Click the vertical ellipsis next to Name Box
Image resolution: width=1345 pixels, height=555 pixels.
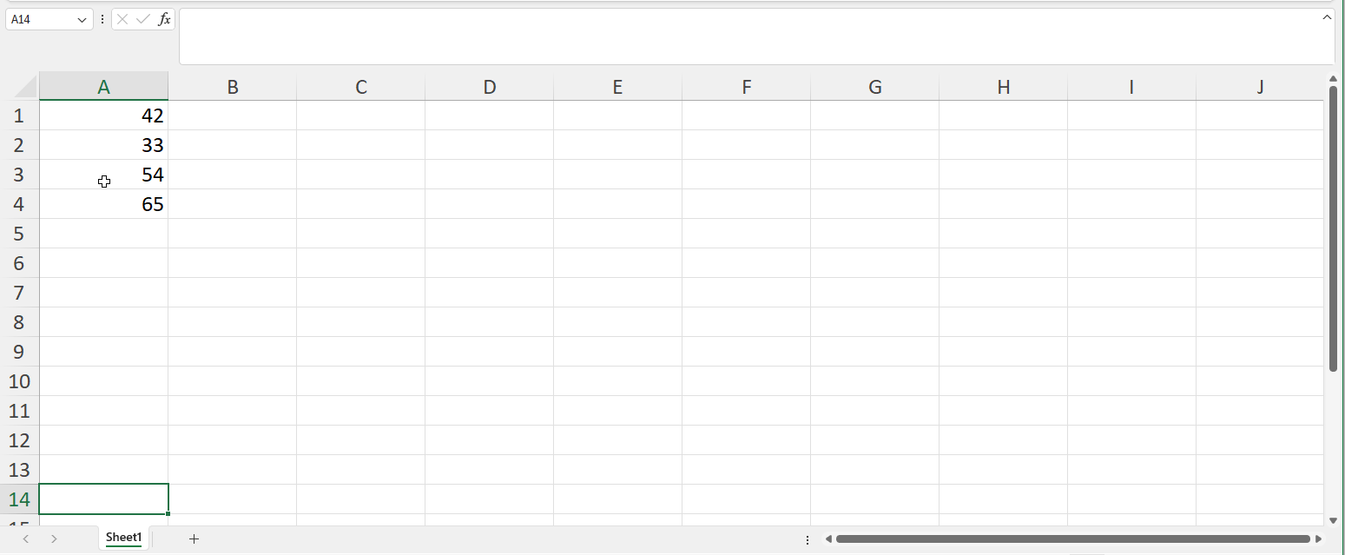point(102,19)
